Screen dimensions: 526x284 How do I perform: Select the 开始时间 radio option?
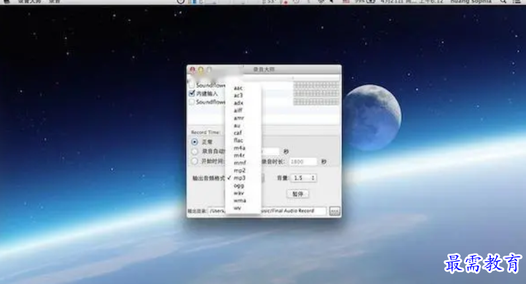[194, 161]
